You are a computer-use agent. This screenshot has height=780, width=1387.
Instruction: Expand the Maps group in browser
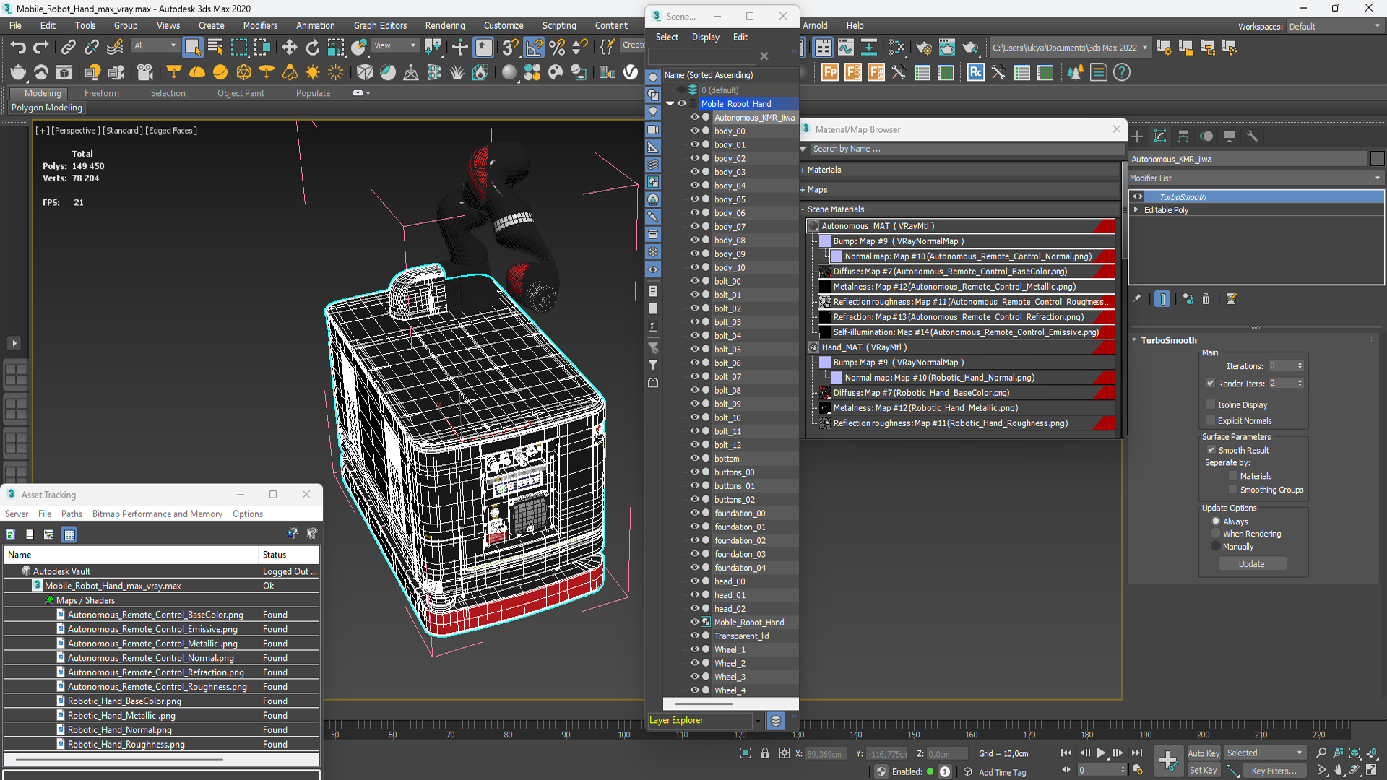tap(803, 190)
